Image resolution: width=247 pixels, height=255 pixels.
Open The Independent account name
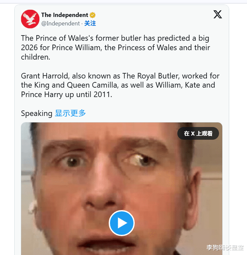coord(64,15)
